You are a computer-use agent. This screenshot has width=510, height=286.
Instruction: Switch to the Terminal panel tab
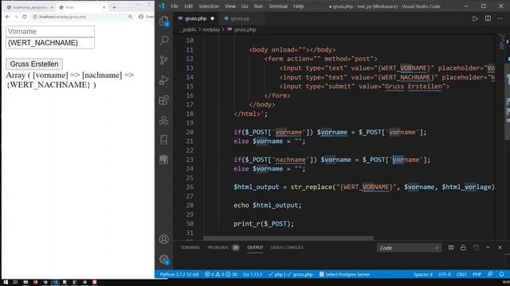coord(190,247)
